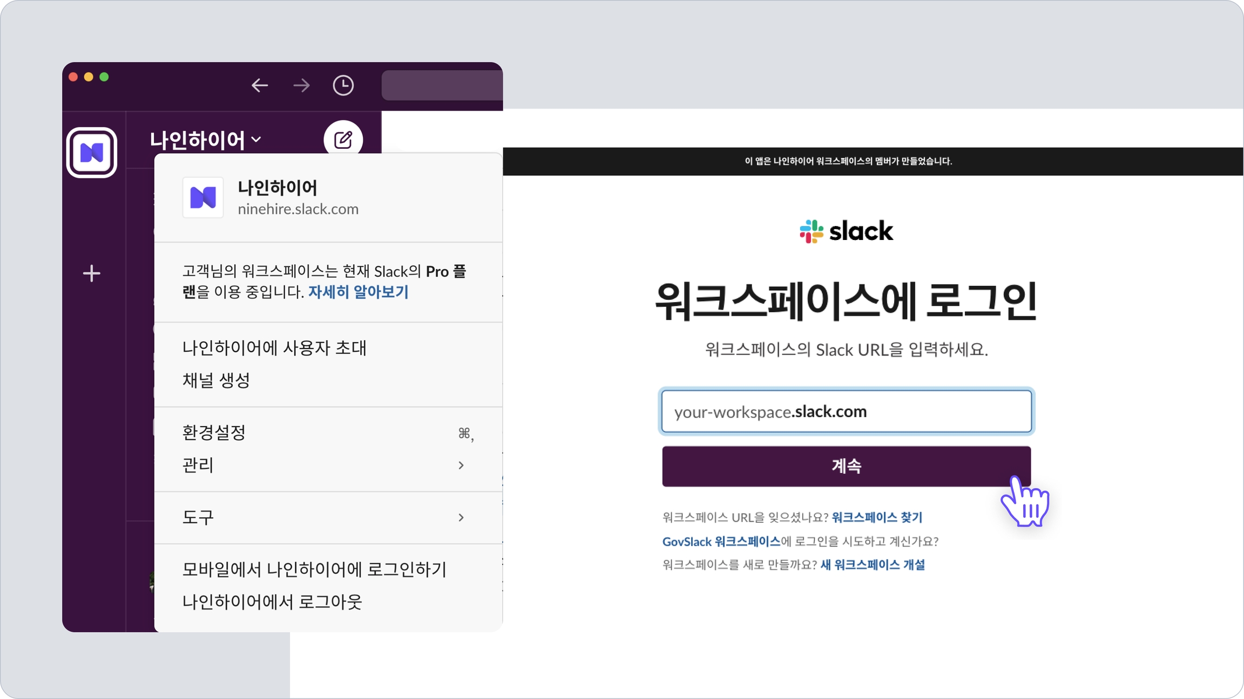Click the 나인하이어 logo in menu header
This screenshot has width=1244, height=699.
203,197
